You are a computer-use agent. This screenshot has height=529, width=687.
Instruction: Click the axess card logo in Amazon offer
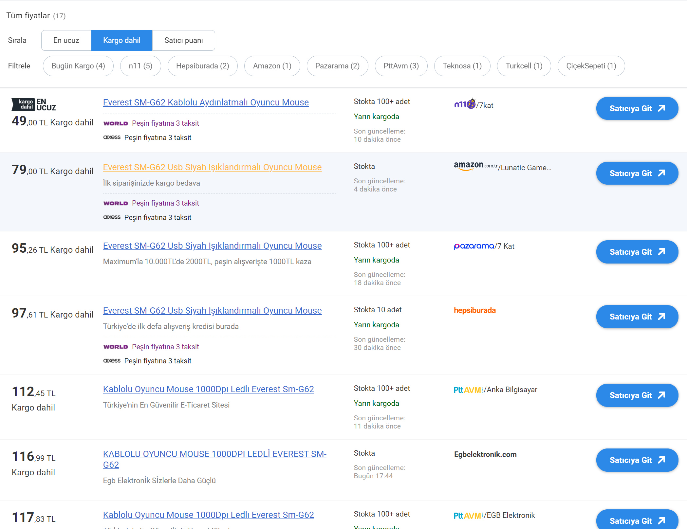click(x=112, y=217)
